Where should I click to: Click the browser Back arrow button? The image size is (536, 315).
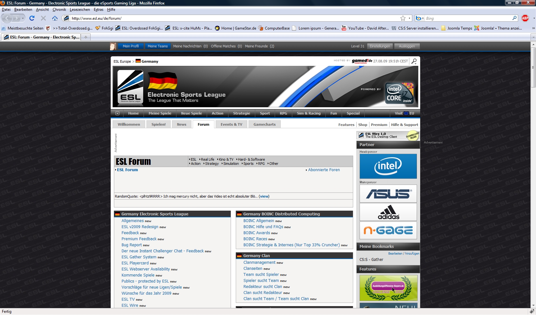[x=7, y=18]
